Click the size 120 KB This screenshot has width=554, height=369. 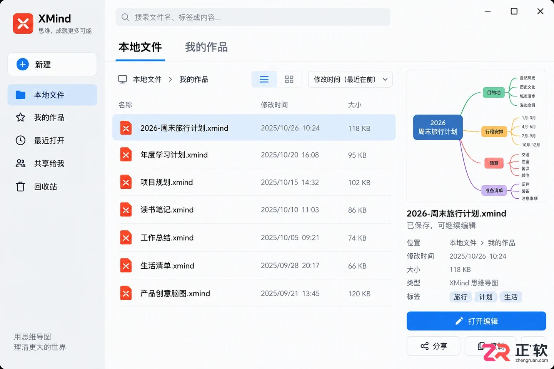click(359, 294)
